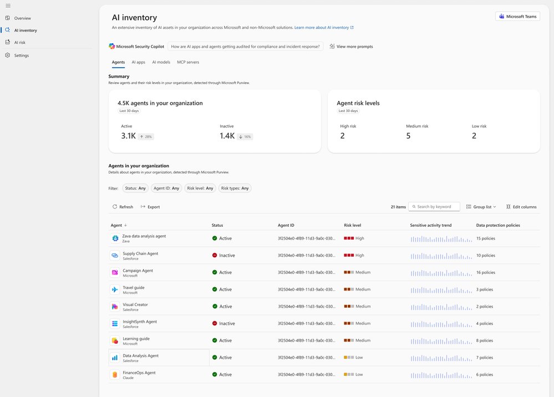Open the Status: Any filter
554x397 pixels.
[x=135, y=189]
